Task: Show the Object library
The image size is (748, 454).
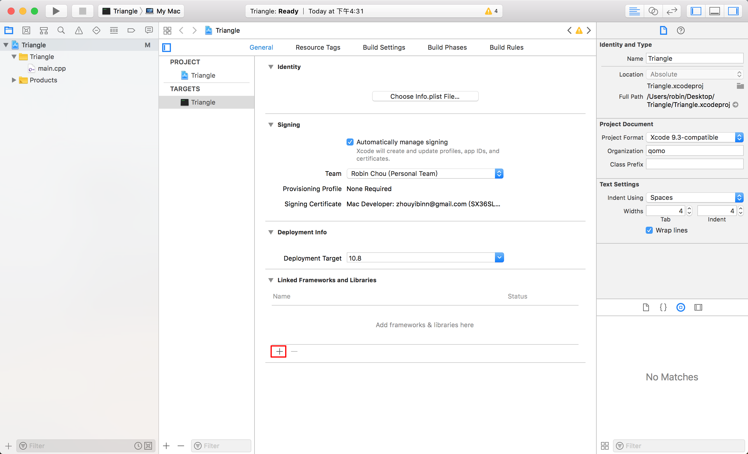Action: coord(681,307)
